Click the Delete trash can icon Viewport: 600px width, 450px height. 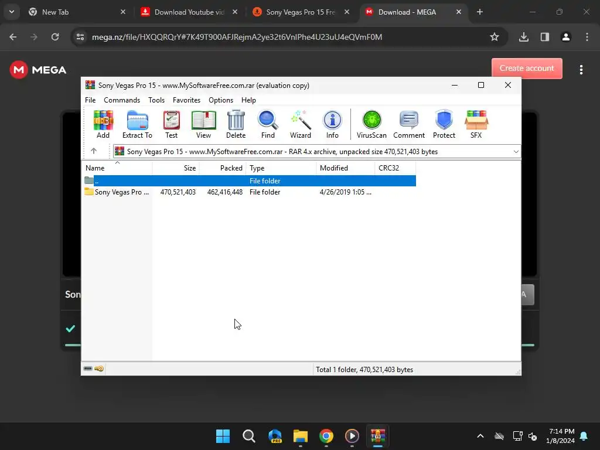tap(236, 124)
